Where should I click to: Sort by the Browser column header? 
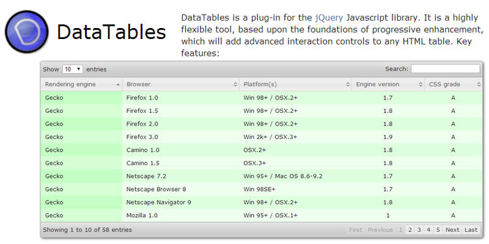tap(139, 84)
